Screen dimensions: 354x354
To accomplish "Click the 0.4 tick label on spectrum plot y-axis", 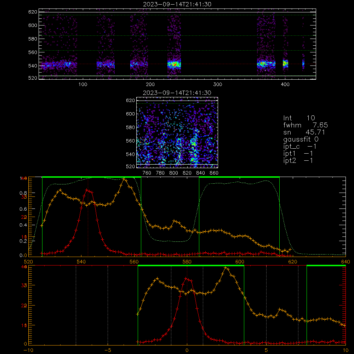I will [x=23, y=225].
